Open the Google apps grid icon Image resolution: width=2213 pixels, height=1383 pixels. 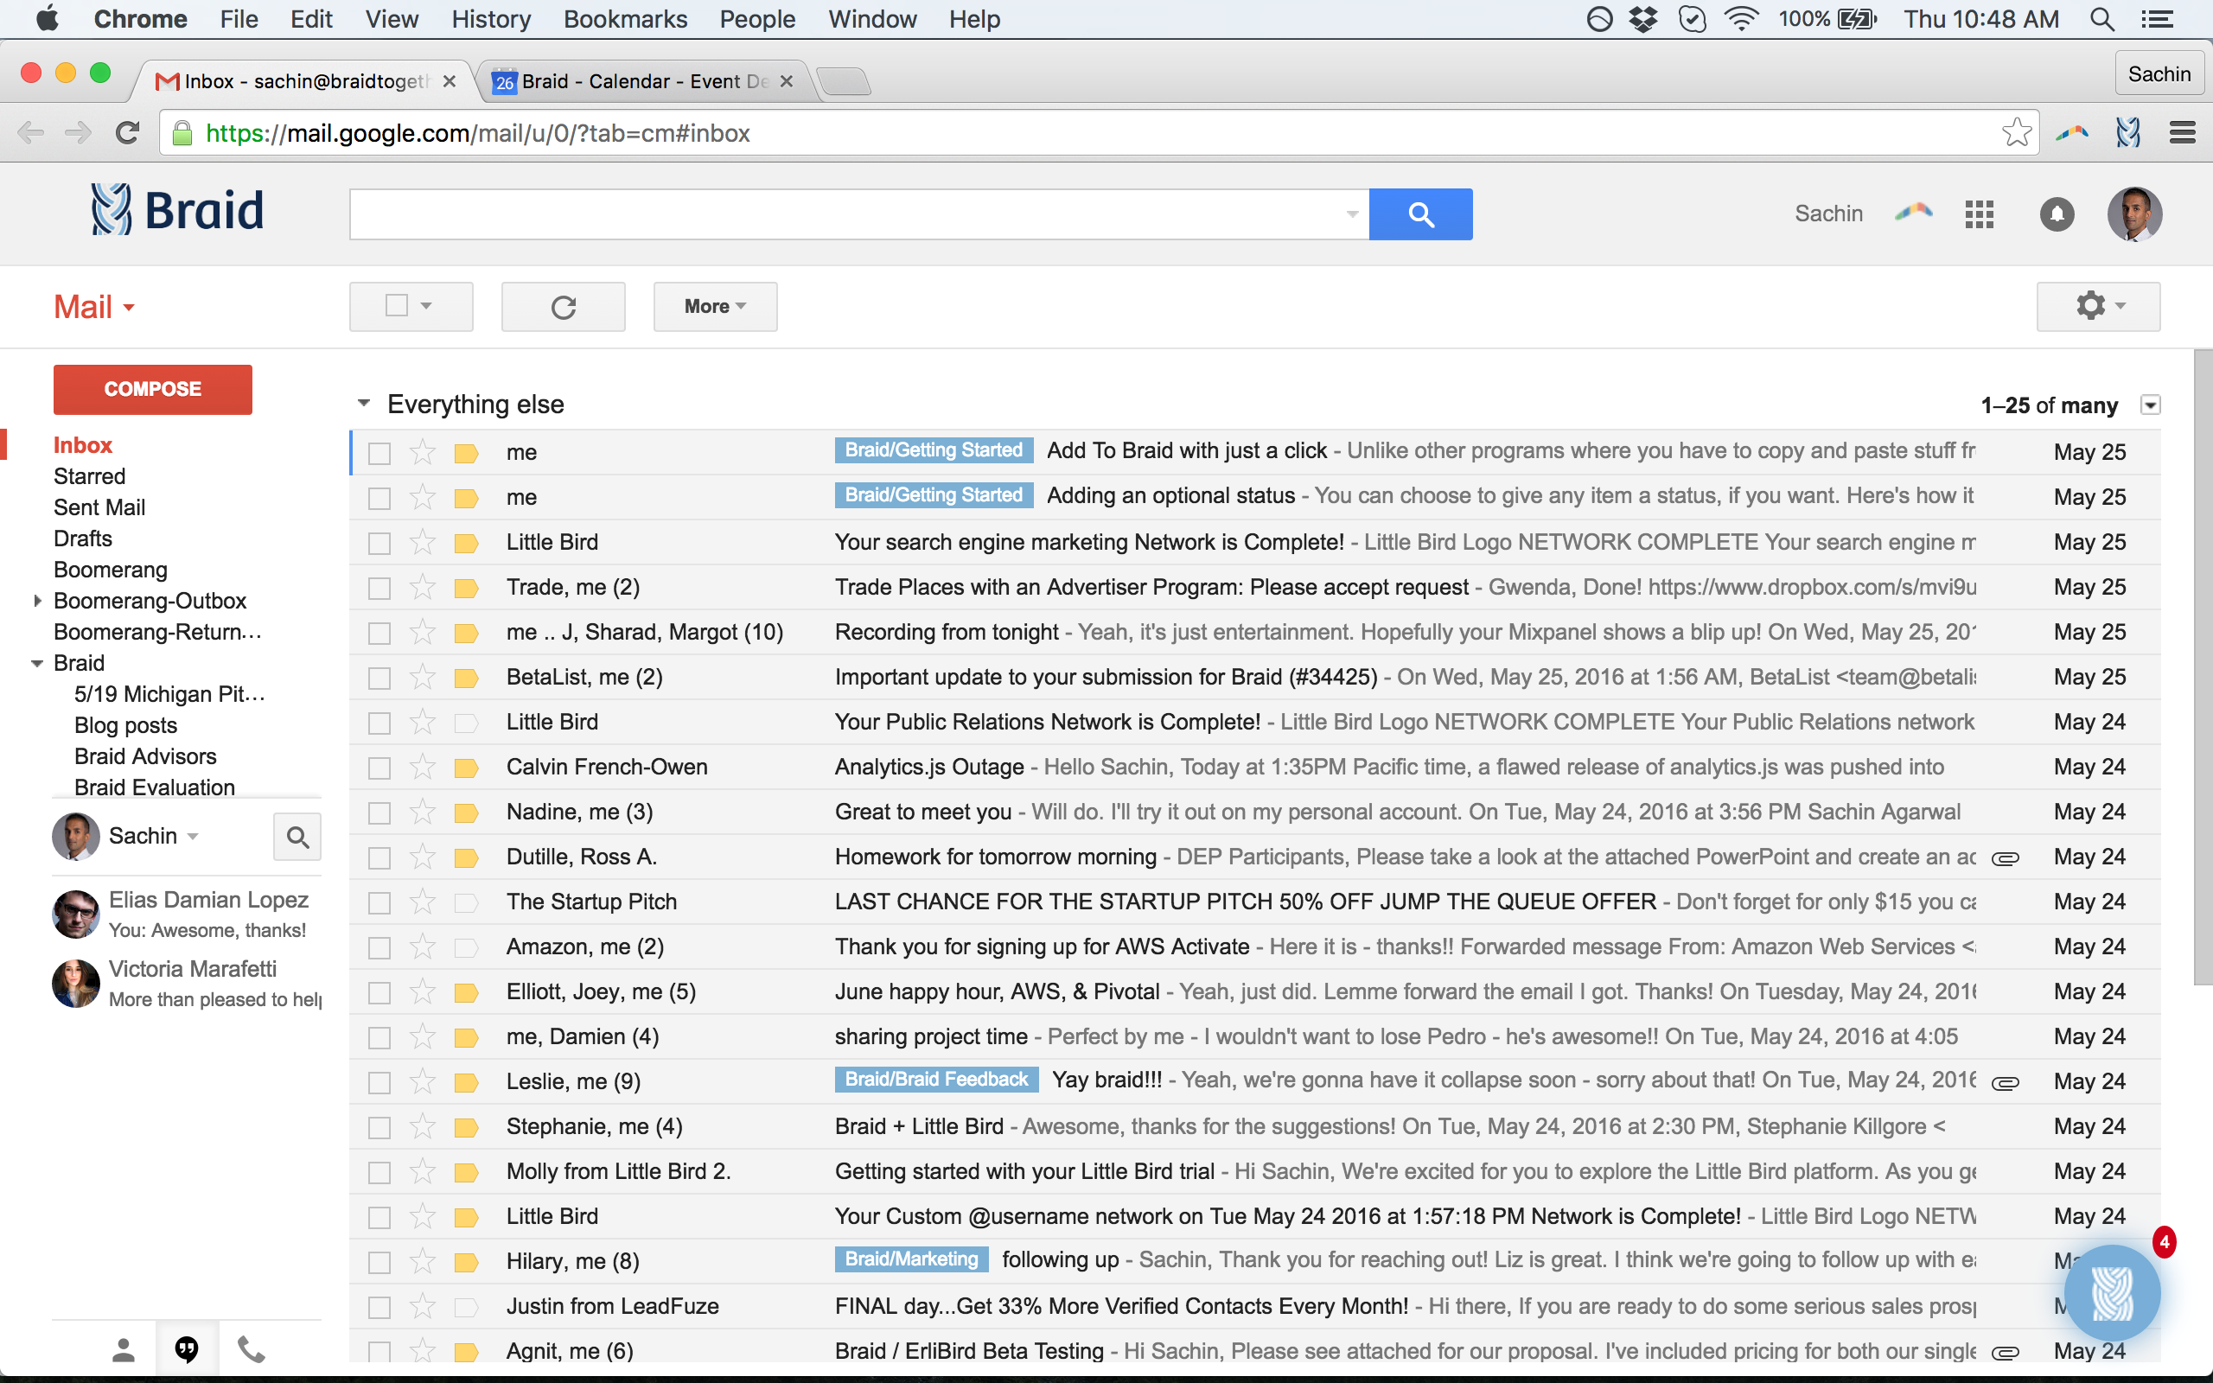click(x=1979, y=214)
